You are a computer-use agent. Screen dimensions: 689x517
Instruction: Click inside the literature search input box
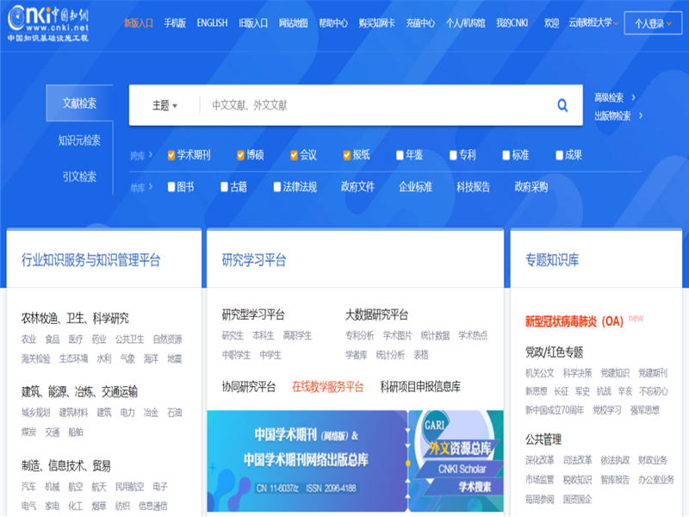tap(362, 104)
